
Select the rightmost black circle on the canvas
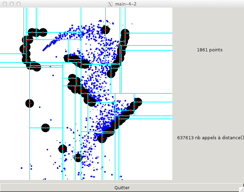click(138, 102)
